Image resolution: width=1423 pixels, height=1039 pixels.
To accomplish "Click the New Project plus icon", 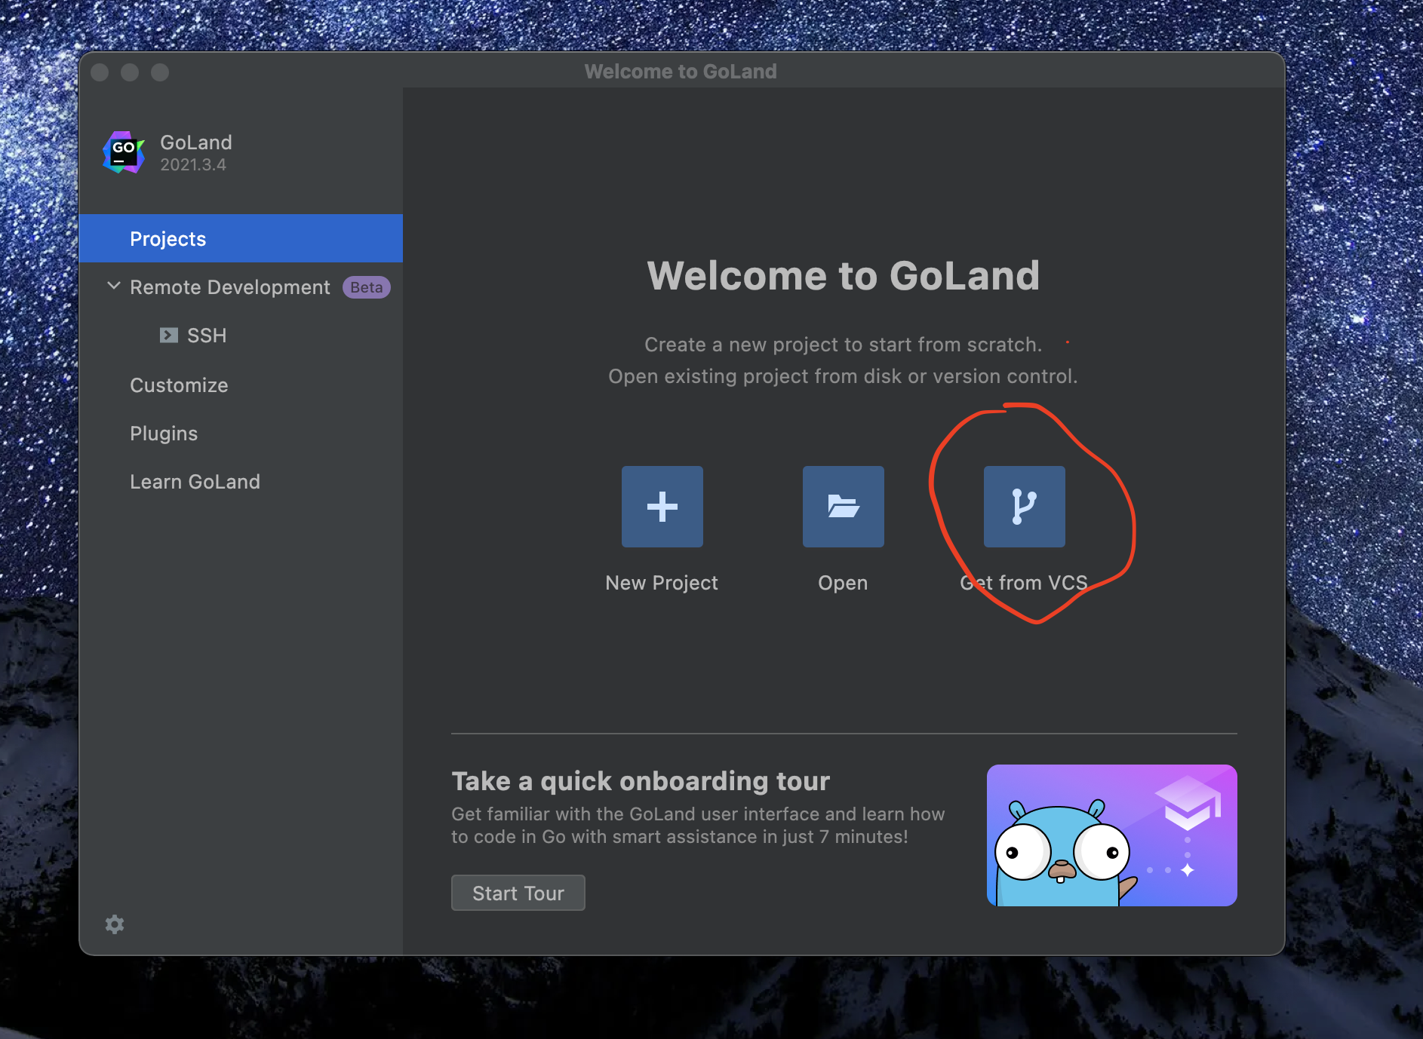I will coord(662,506).
